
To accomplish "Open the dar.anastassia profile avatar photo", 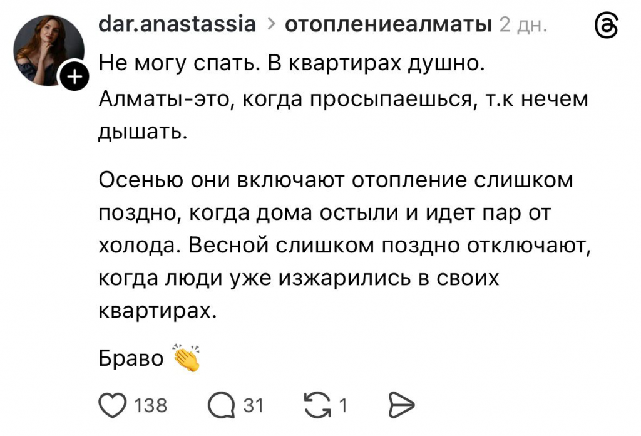I will point(48,48).
